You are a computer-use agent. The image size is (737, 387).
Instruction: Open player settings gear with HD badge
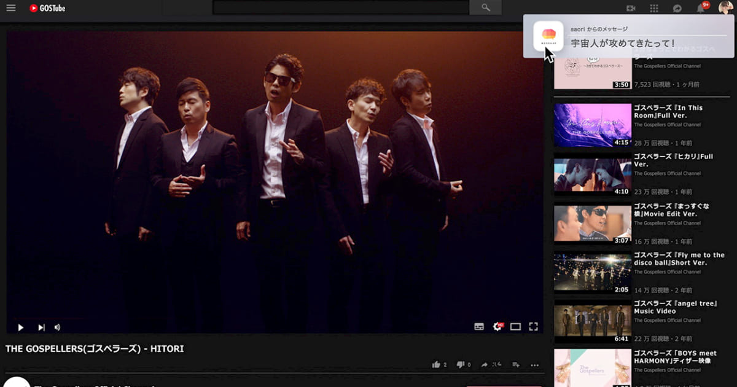tap(498, 326)
